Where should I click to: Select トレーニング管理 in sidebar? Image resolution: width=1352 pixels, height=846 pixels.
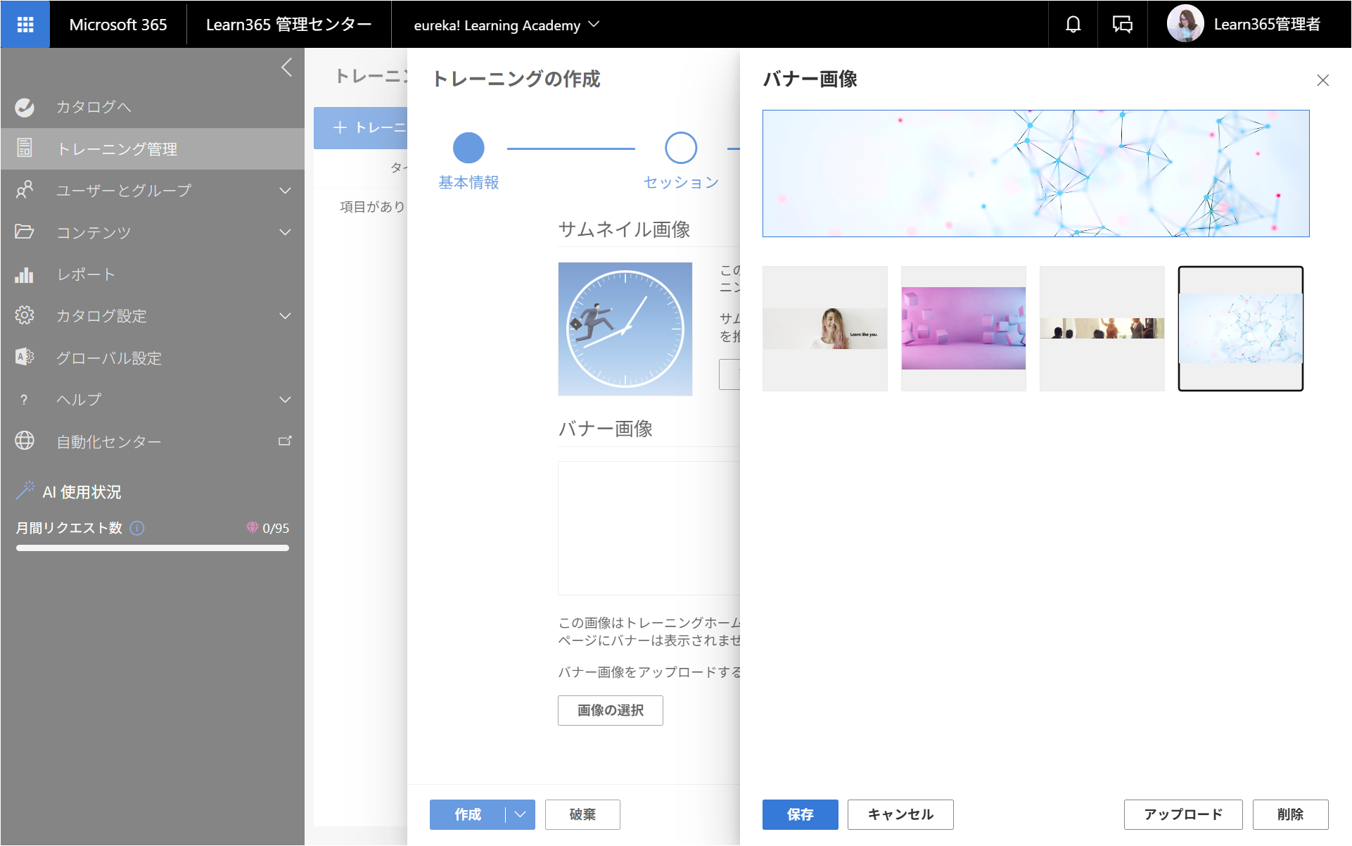coord(152,149)
